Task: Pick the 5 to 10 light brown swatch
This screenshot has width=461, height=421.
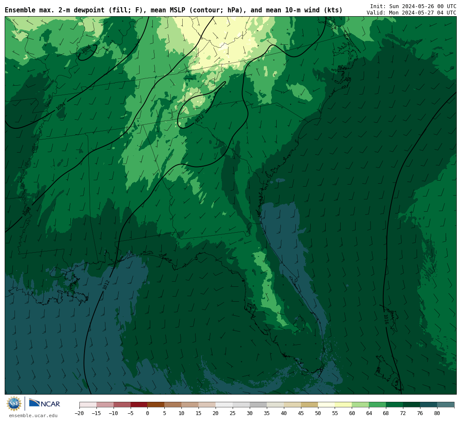Action: click(173, 405)
